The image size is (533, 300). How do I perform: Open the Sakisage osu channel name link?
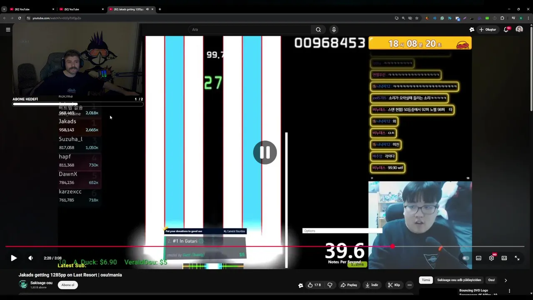click(41, 283)
